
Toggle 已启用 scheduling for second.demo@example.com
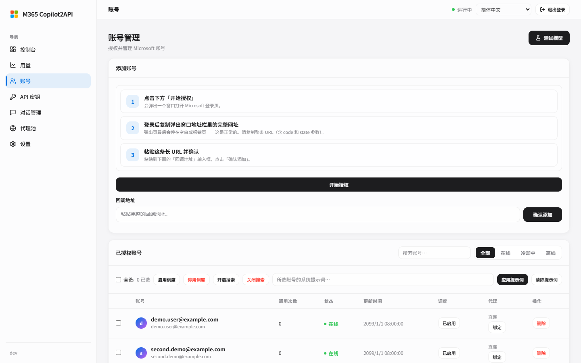pyautogui.click(x=449, y=353)
